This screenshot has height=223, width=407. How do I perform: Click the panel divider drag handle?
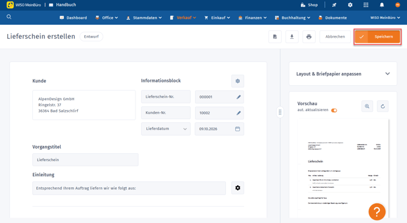tap(280, 112)
